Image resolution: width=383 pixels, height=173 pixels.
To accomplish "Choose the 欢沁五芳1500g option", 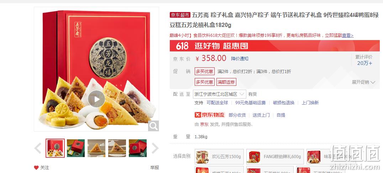I will pyautogui.click(x=219, y=157).
